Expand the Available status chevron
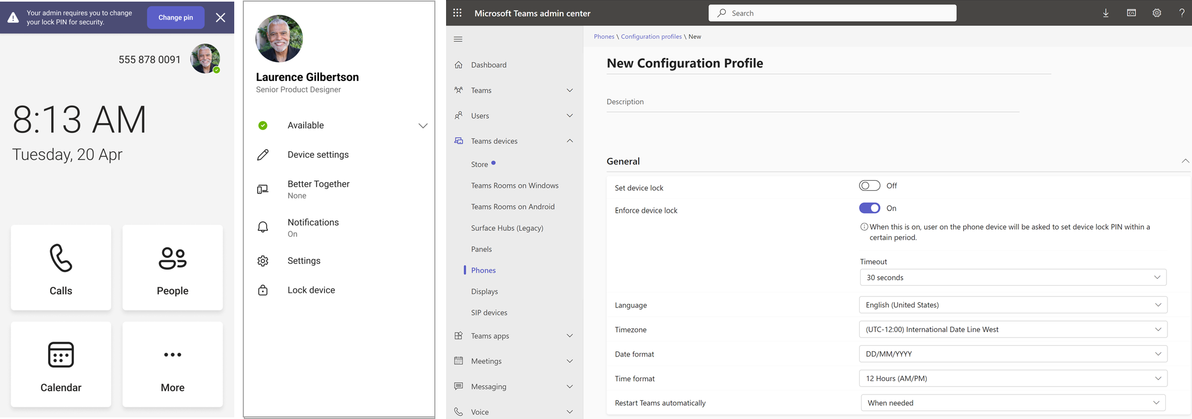Image resolution: width=1192 pixels, height=419 pixels. coord(423,126)
